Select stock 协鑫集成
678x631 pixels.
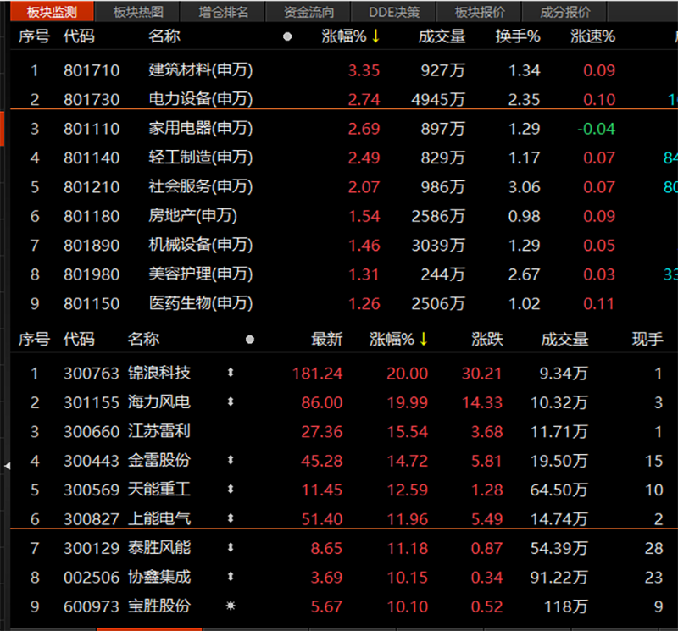tap(159, 577)
